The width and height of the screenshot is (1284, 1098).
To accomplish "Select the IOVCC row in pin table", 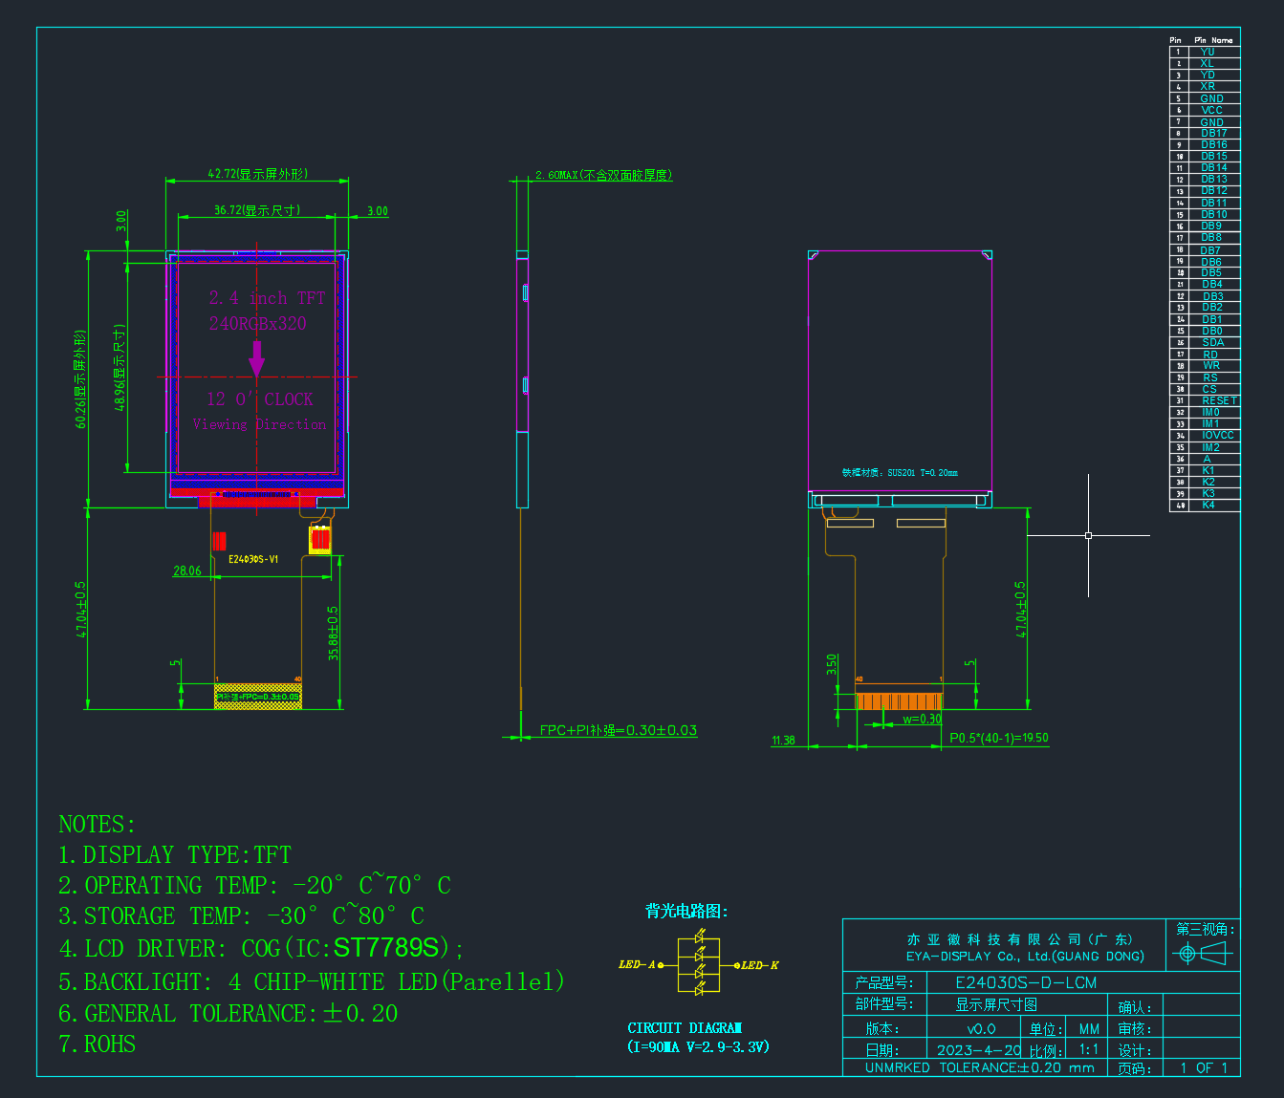I will point(1205,435).
